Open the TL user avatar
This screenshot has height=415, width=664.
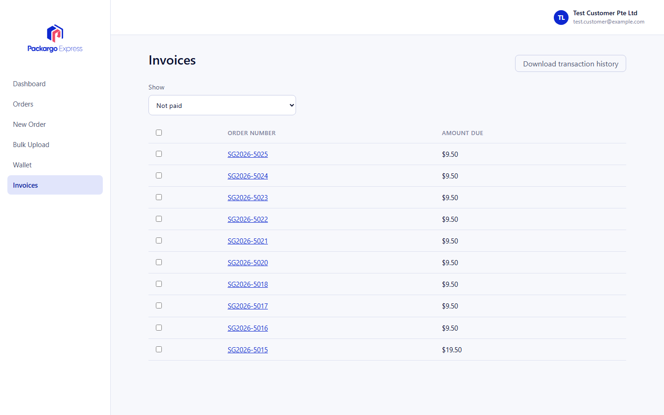[x=561, y=18]
